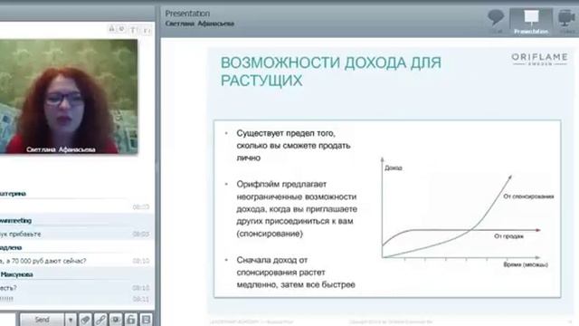
Task: Click the webcam video of Светлана Афанасьева
Action: [x=69, y=97]
